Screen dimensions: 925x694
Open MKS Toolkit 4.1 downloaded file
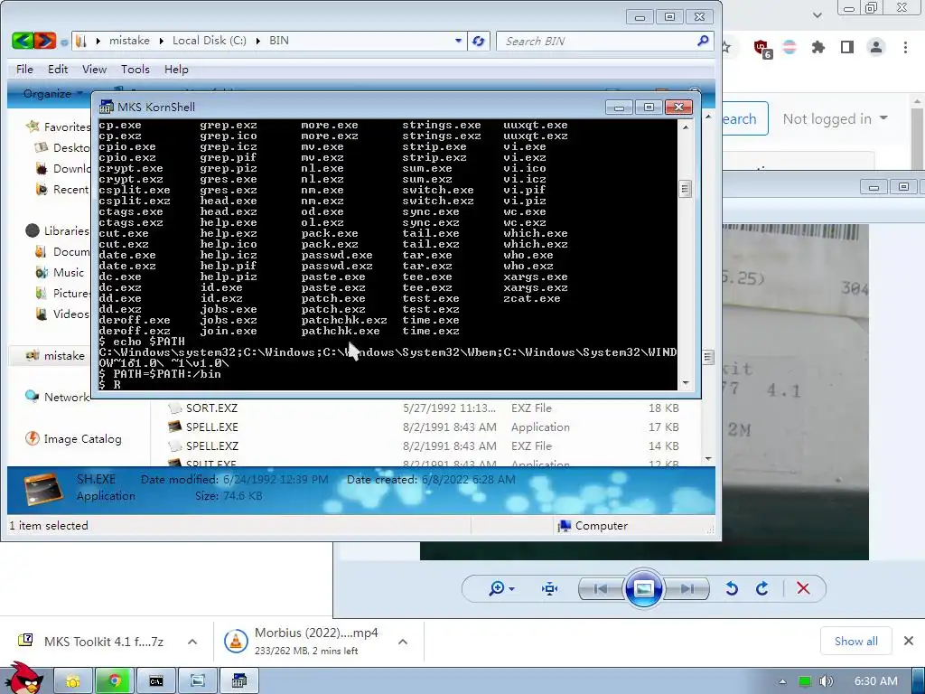91,642
